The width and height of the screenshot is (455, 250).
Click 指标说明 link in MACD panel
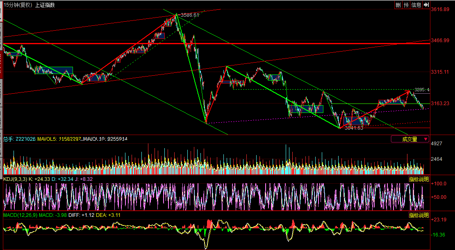419,215
